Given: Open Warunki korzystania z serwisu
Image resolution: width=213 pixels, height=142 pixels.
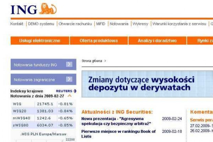Looking at the screenshot, I should (179, 24).
